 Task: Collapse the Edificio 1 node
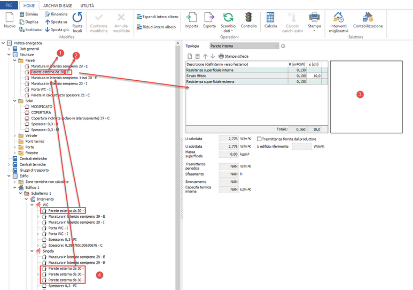click(x=14, y=187)
